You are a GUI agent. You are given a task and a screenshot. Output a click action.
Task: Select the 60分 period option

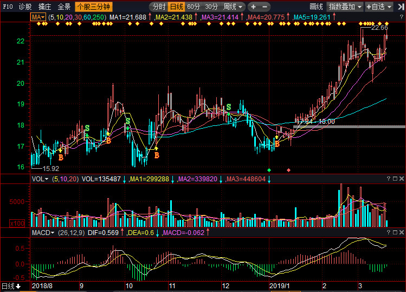click(x=194, y=7)
